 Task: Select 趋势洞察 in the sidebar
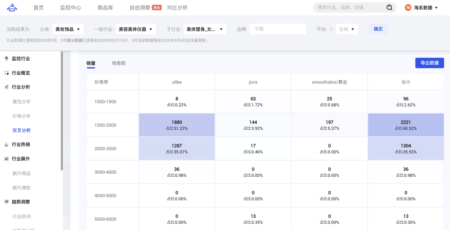[x=21, y=202]
